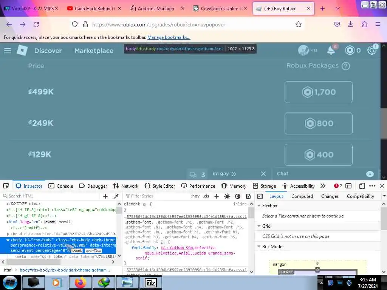Go forward with the browser forward arrow
Viewport: 387px width, 290px height.
point(23,25)
